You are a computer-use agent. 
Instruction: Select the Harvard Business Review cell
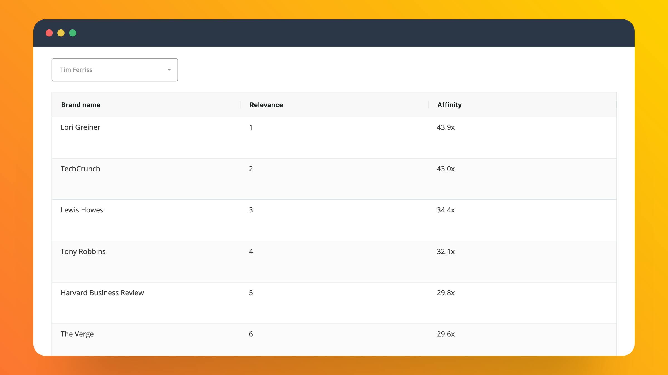(x=102, y=293)
